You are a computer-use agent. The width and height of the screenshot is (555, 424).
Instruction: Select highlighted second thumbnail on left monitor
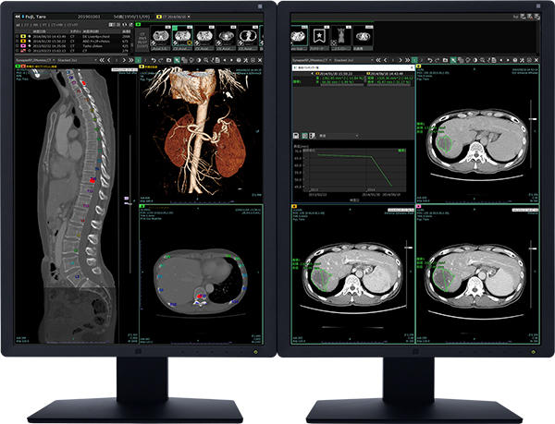tap(182, 38)
